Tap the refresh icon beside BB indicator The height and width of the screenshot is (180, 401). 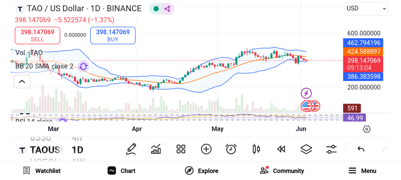tap(83, 66)
